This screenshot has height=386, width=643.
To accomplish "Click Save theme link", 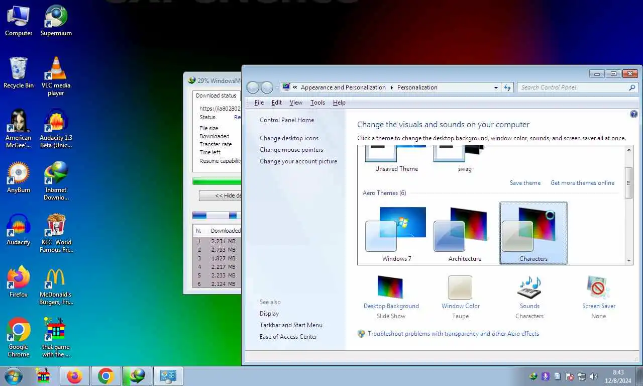I will click(x=525, y=183).
